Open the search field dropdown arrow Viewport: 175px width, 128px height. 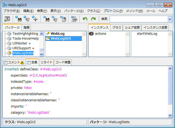[170, 19]
